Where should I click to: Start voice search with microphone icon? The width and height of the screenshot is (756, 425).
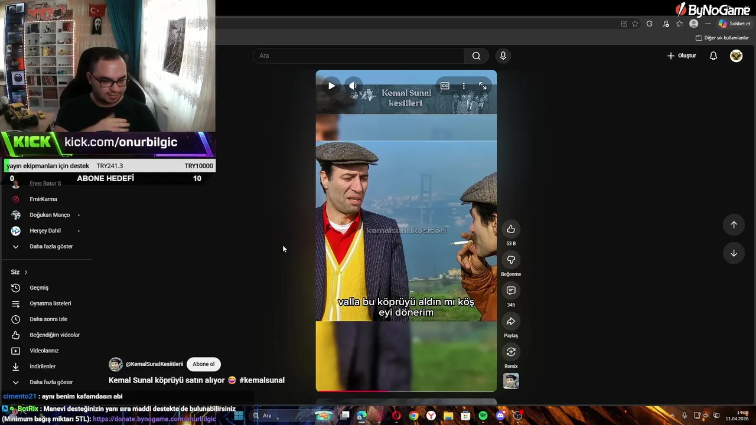503,55
